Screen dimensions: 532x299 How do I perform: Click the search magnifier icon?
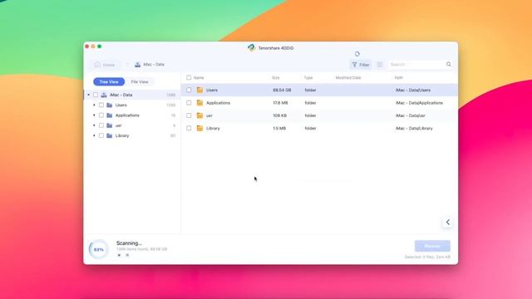pos(449,64)
